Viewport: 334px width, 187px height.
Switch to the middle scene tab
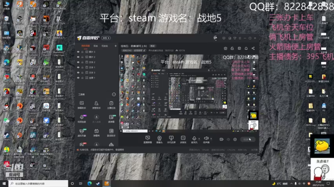[x=96, y=46]
